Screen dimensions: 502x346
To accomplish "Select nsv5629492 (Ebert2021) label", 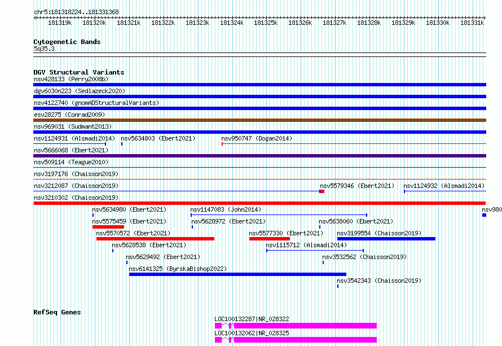I will pyautogui.click(x=163, y=257).
